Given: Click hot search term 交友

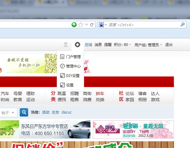Looking at the screenshot, I should coord(55,112).
